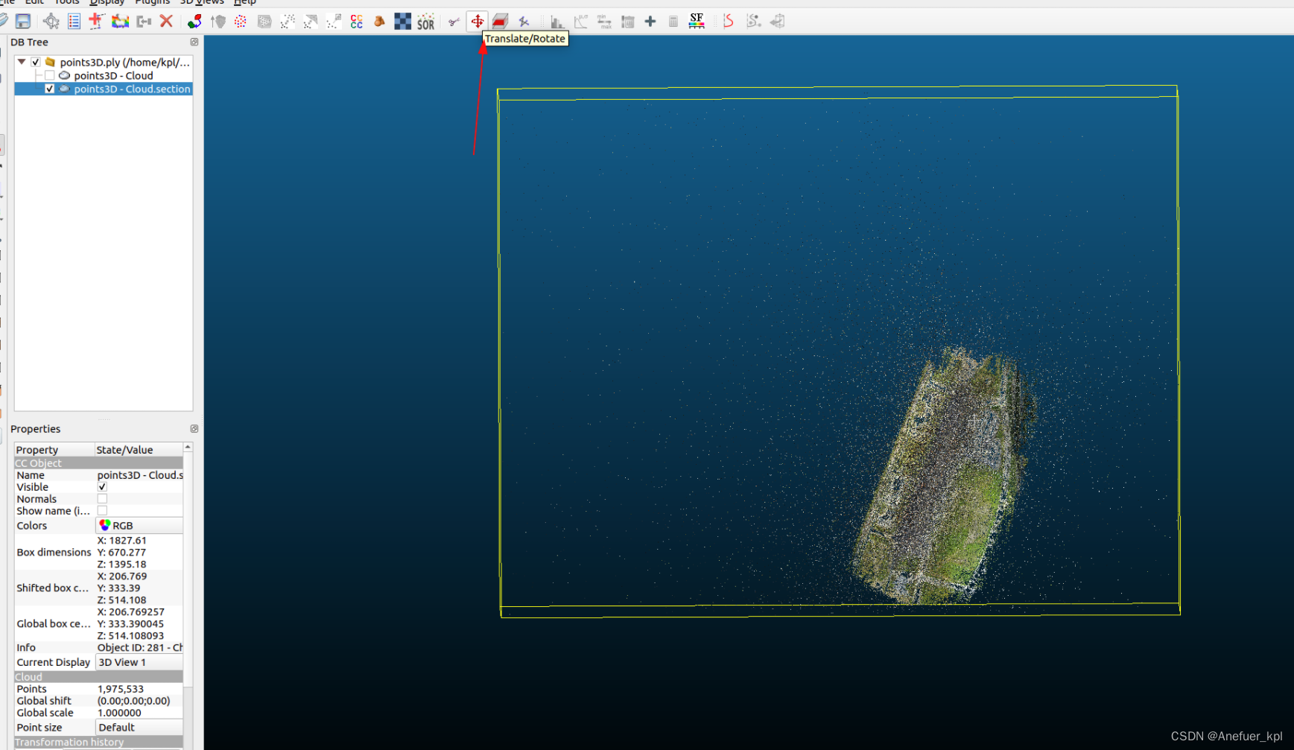Sample points on a mesh icon
Image resolution: width=1294 pixels, height=750 pixels.
[x=264, y=22]
